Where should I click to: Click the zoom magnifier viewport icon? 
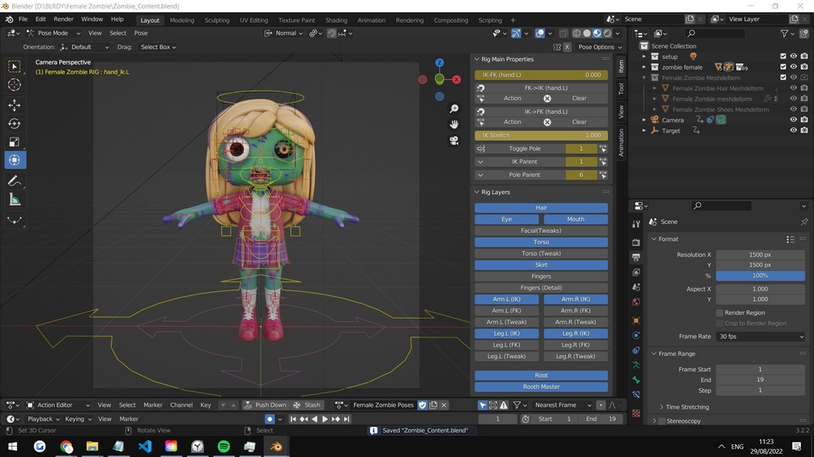(x=454, y=108)
